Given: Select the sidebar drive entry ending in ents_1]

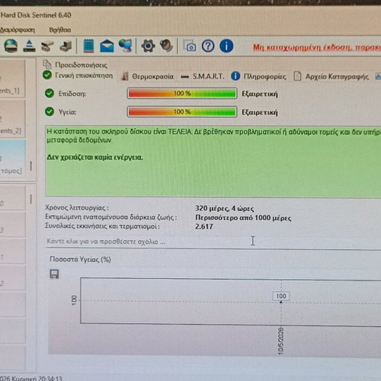Looking at the screenshot, I should coord(12,78).
